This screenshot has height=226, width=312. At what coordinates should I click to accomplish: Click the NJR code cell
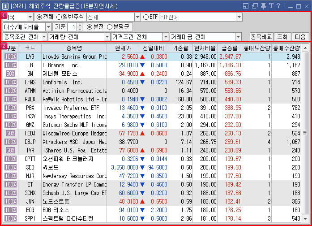[x=30, y=176]
